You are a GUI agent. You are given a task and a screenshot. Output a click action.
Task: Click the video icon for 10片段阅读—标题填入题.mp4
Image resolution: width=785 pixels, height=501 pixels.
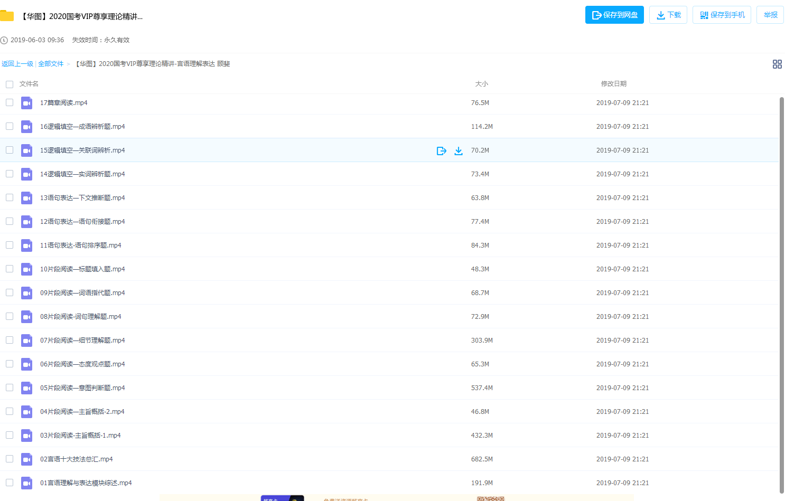(x=27, y=269)
